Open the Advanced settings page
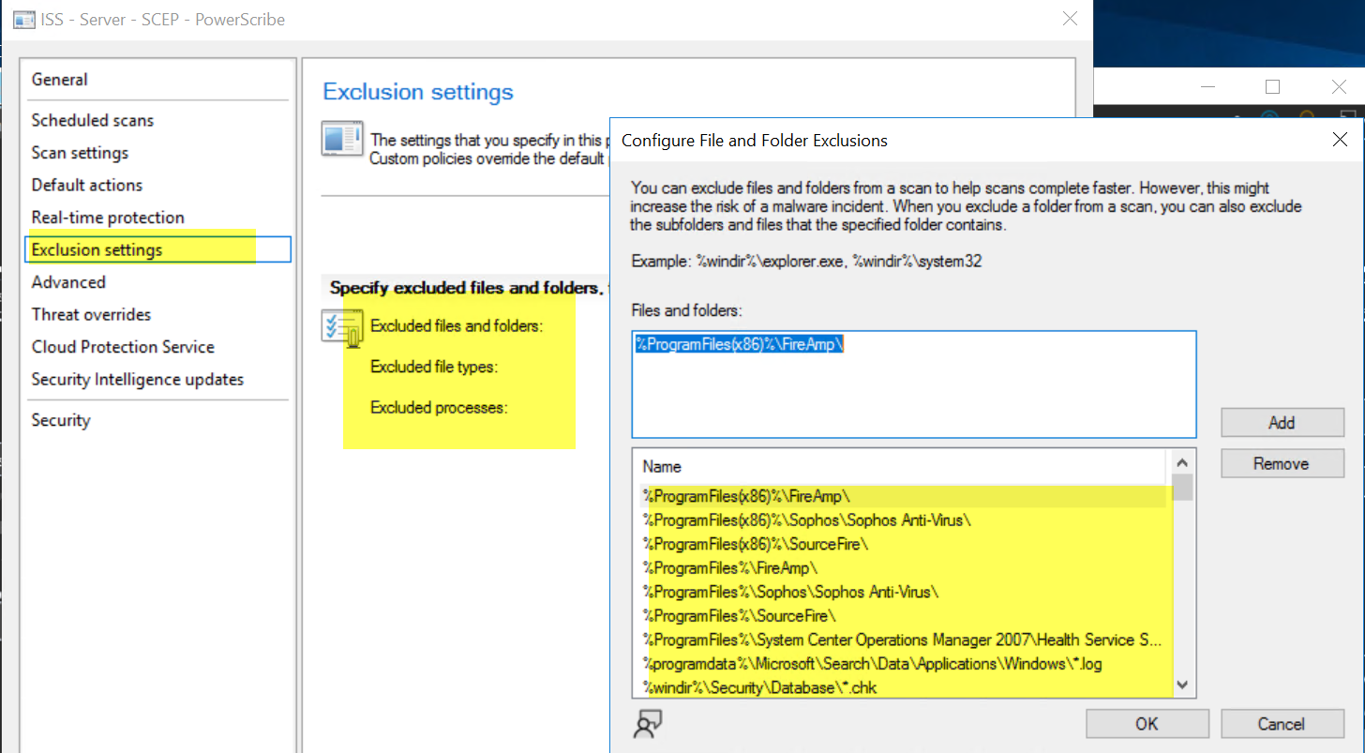This screenshot has width=1365, height=753. 68,282
